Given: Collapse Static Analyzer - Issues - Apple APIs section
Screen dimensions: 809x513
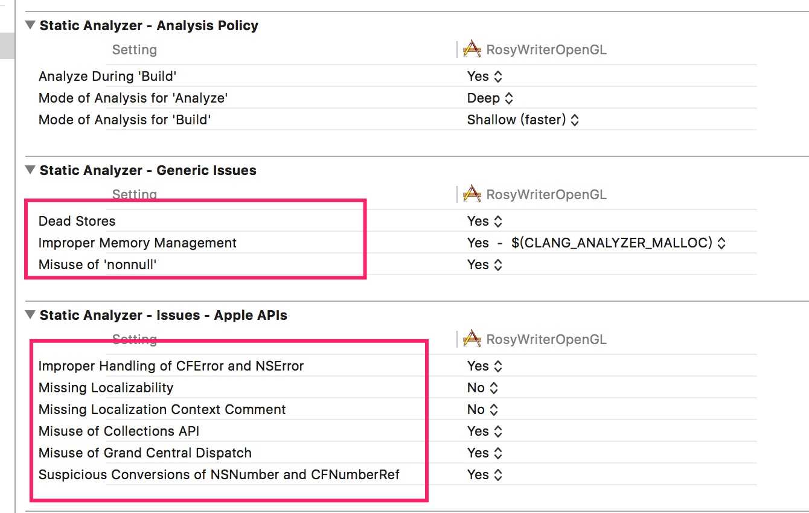Looking at the screenshot, I should 30,315.
